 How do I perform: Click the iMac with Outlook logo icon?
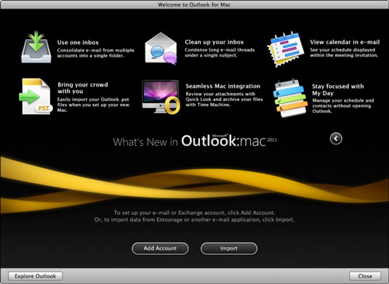(x=161, y=97)
